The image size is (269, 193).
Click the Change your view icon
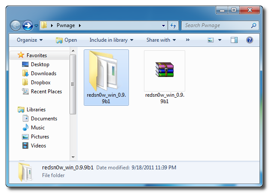(211, 40)
